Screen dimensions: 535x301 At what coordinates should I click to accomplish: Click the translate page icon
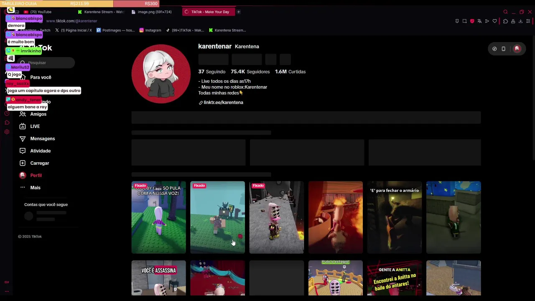click(x=479, y=21)
